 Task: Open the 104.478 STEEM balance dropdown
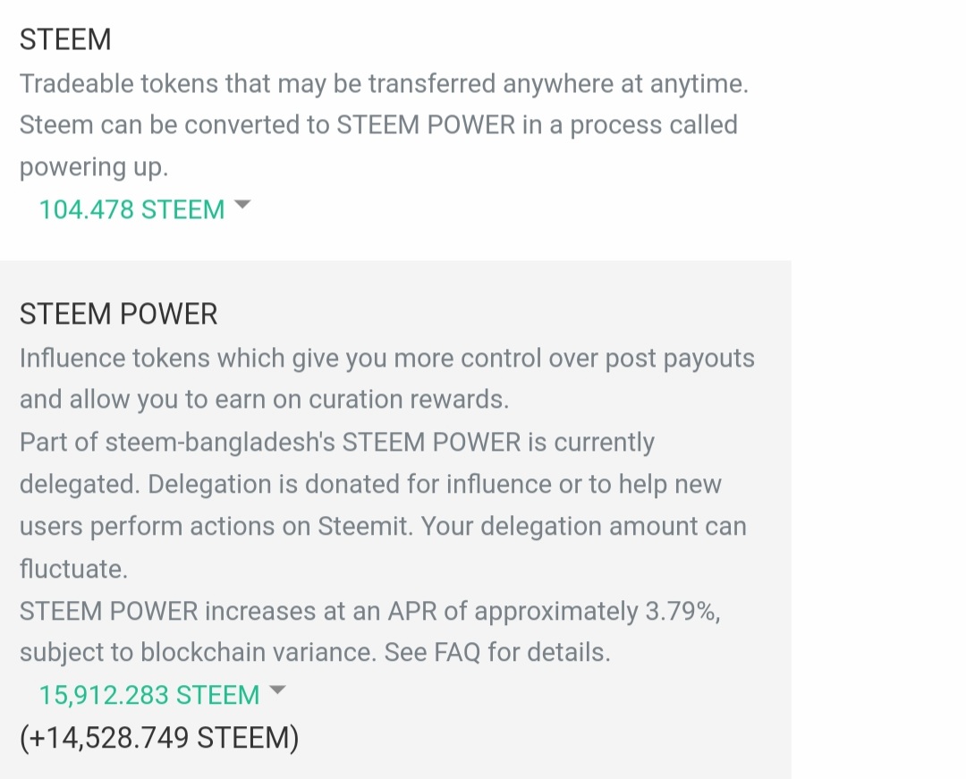coord(132,209)
